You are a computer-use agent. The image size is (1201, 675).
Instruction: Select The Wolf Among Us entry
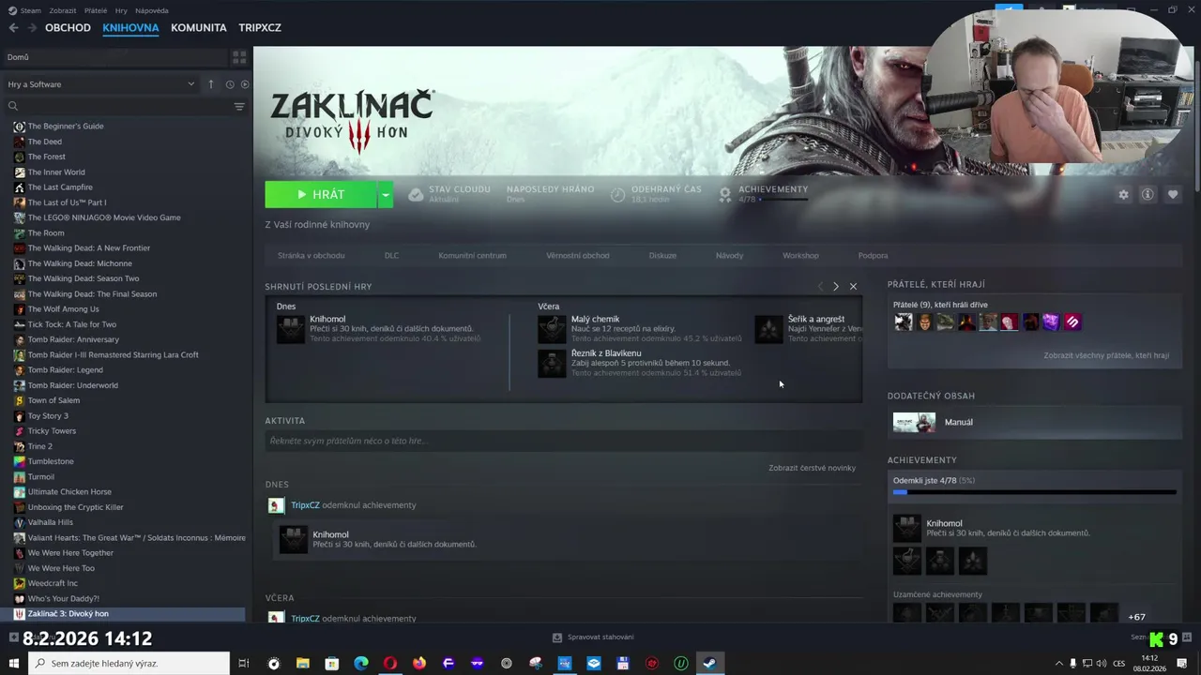[63, 309]
